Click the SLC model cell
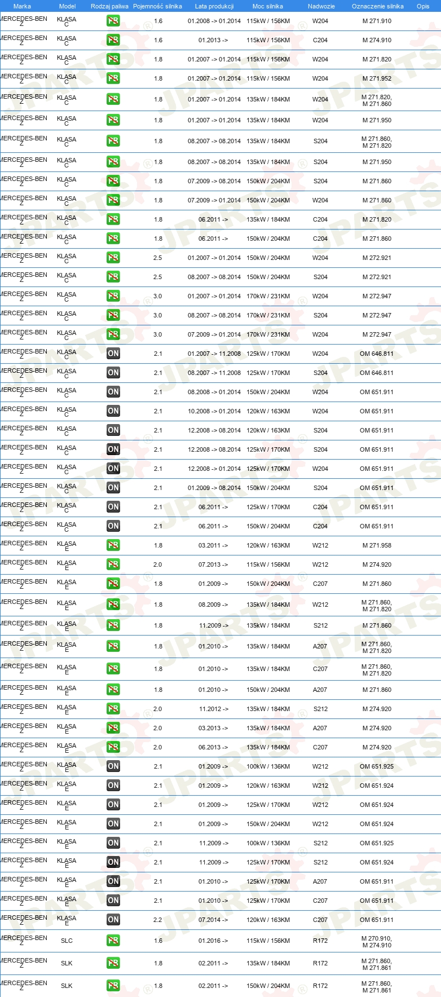This screenshot has width=441, height=997. (67, 941)
